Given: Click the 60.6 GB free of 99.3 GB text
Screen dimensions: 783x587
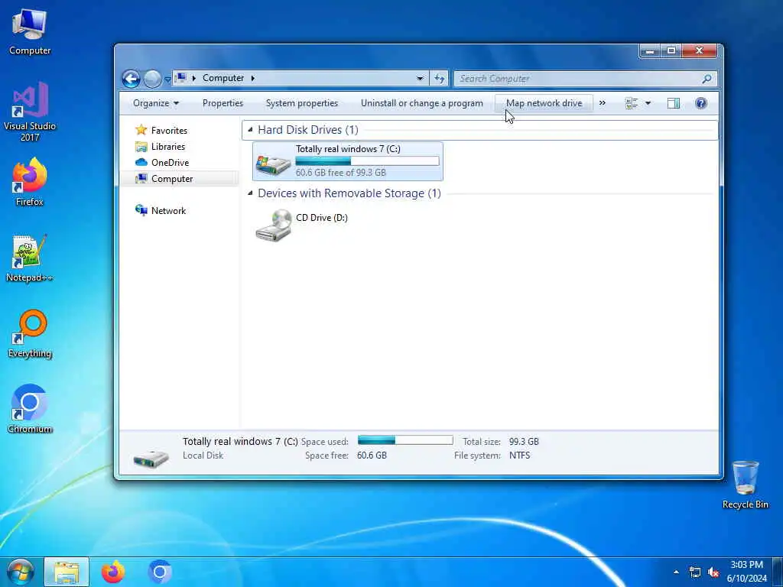Looking at the screenshot, I should click(x=340, y=173).
